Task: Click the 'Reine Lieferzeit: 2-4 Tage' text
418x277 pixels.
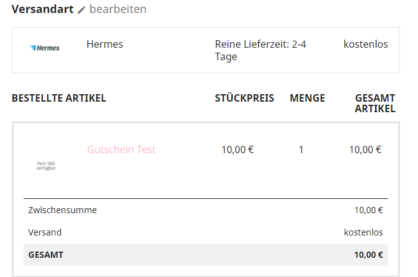Action: [260, 50]
